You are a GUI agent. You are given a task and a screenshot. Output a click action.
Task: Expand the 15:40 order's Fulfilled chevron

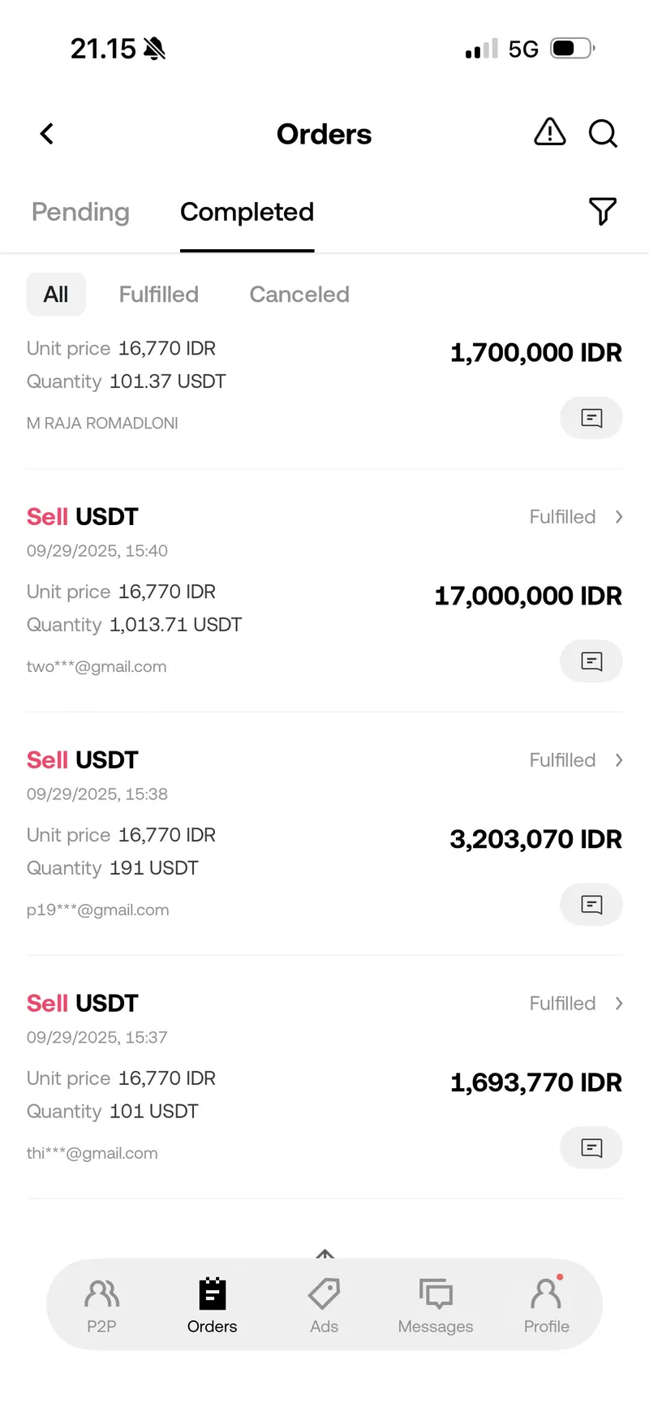coord(619,517)
